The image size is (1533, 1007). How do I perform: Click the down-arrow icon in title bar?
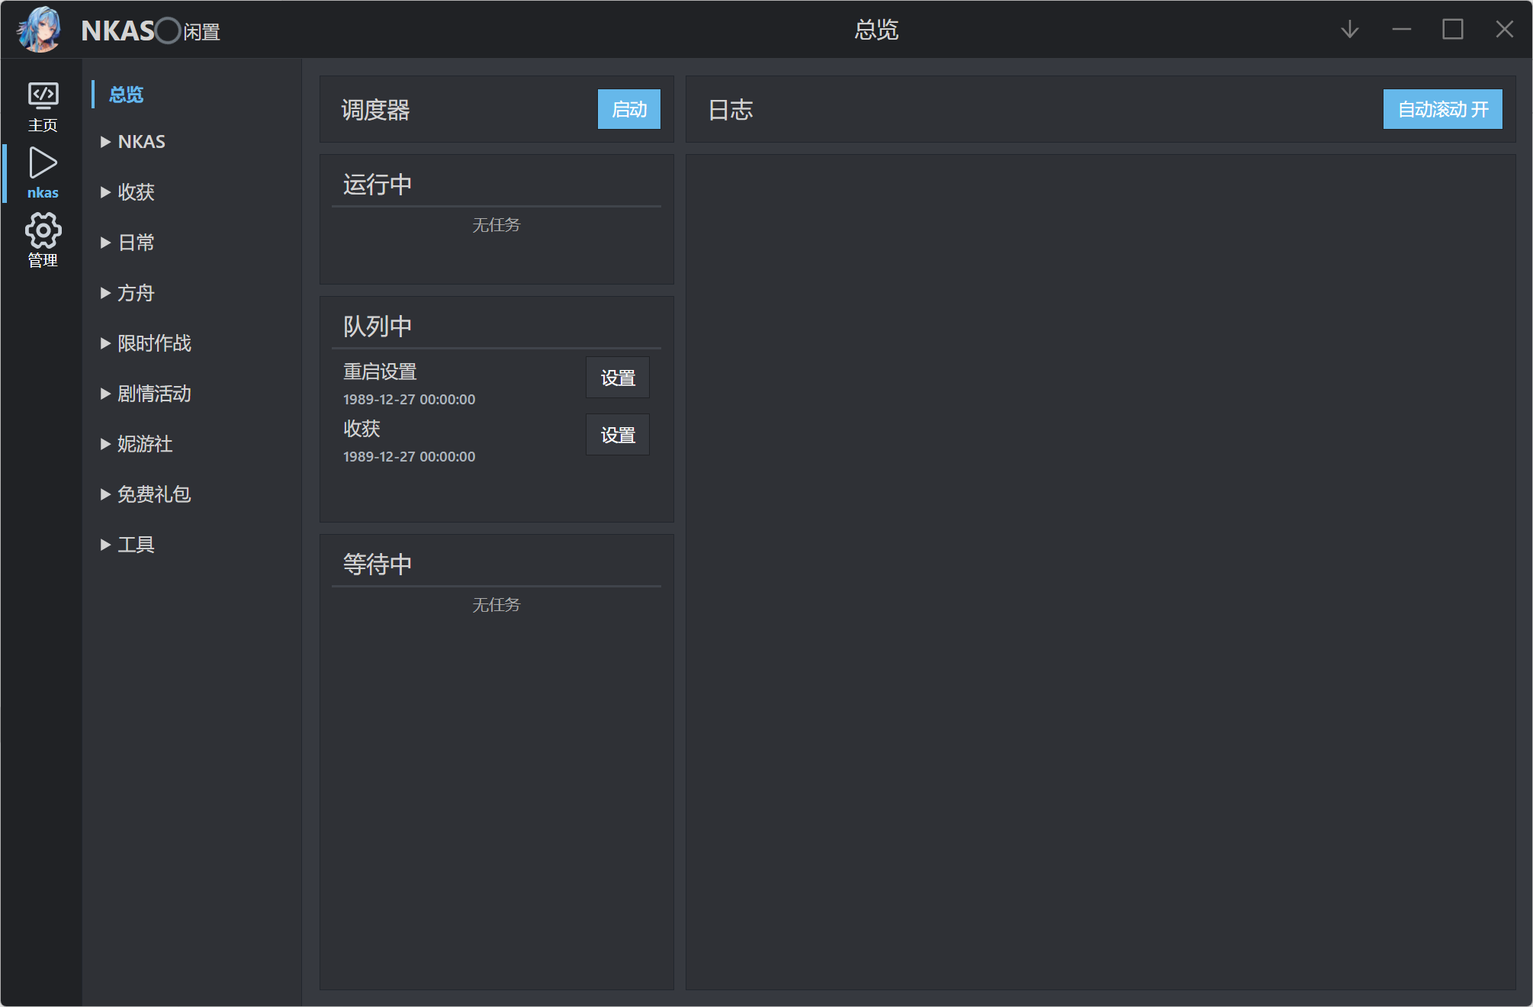coord(1349,30)
